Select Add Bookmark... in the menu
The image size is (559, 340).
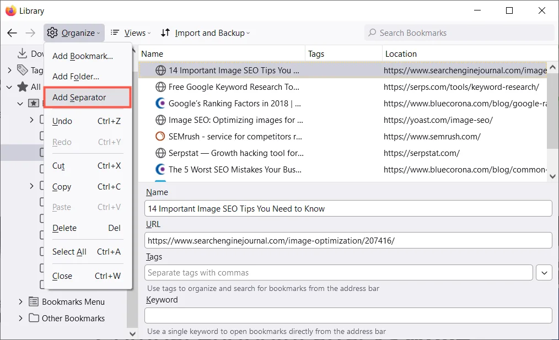[83, 56]
